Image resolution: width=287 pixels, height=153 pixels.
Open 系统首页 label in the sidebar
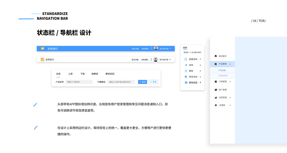coord(223,56)
